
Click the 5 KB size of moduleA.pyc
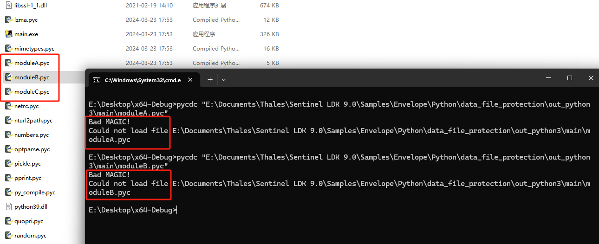(x=273, y=63)
